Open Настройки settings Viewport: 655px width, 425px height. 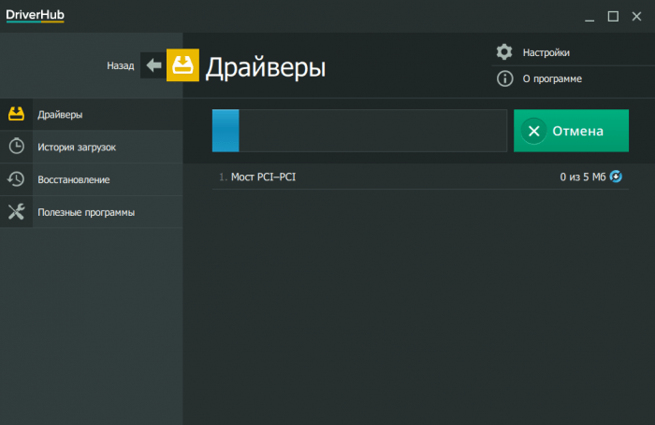(x=546, y=52)
